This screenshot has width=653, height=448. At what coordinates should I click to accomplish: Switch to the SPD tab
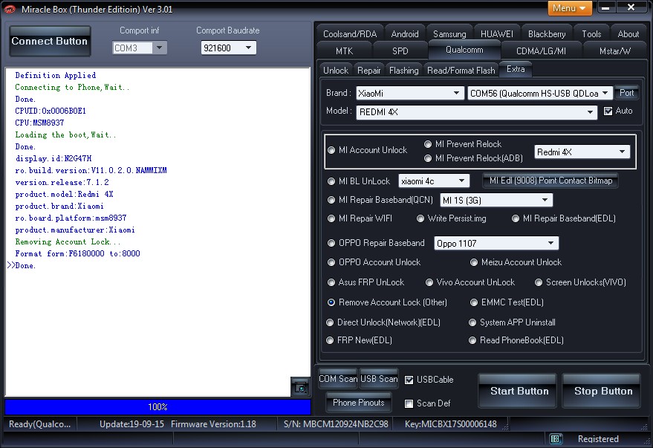click(x=400, y=51)
